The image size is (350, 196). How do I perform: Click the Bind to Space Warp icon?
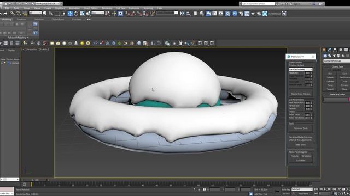pos(25,14)
